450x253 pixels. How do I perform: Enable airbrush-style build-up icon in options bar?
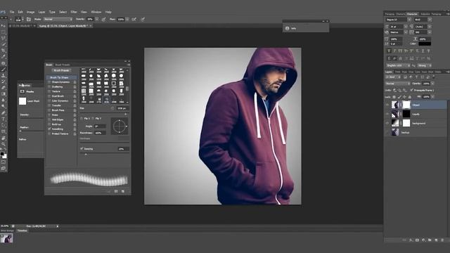[x=134, y=19]
